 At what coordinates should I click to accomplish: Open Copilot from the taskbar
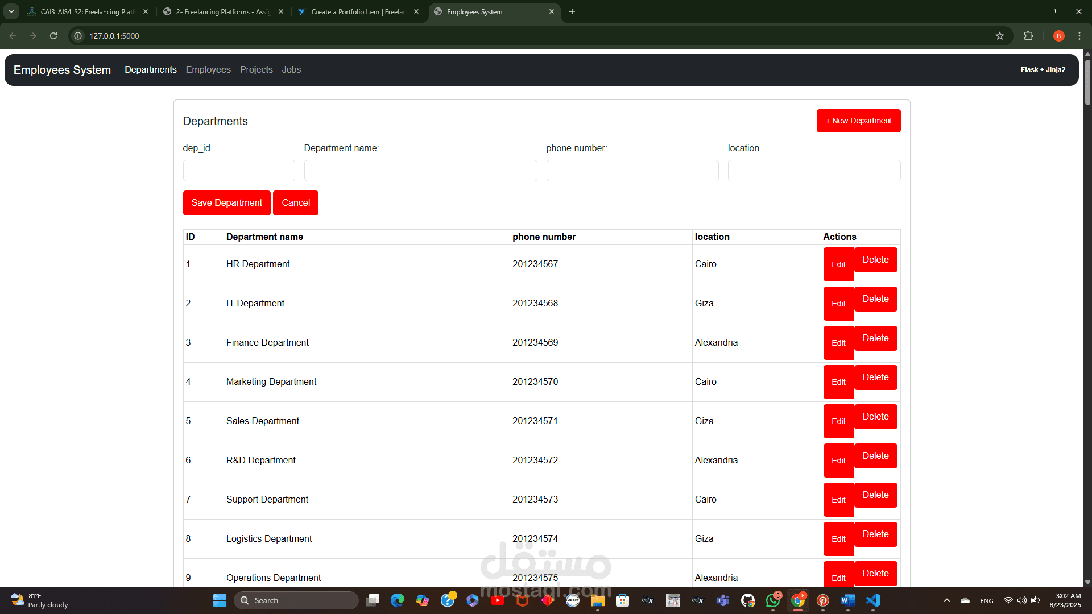[x=423, y=600]
